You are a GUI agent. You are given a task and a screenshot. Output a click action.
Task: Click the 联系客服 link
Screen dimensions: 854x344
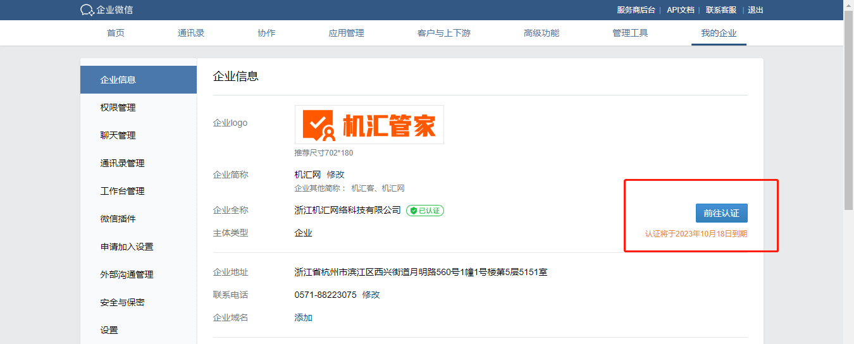(x=721, y=10)
